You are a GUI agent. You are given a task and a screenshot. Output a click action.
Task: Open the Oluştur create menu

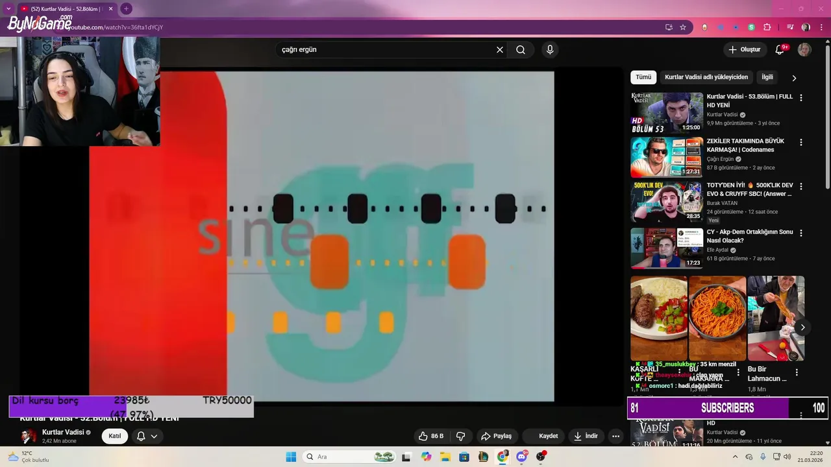(744, 50)
